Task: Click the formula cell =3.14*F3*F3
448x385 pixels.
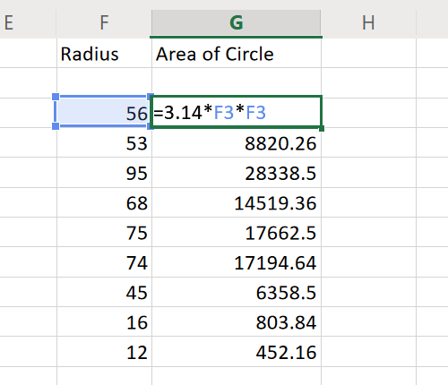Action: 237,112
